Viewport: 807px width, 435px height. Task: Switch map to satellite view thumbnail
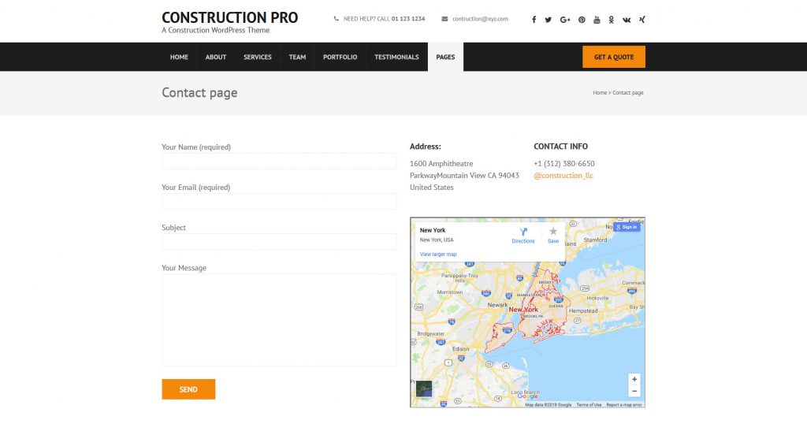[x=424, y=389]
